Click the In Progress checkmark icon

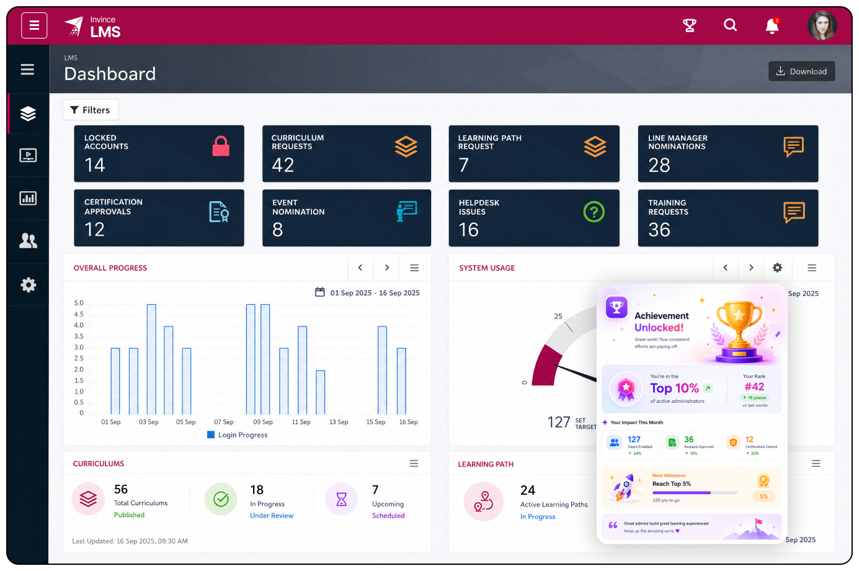(221, 499)
